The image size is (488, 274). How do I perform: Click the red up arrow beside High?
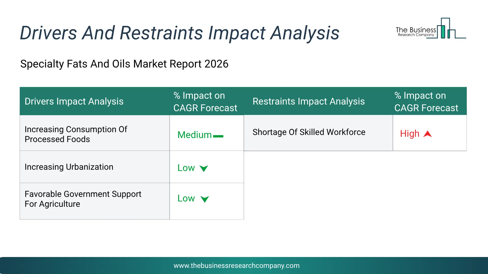pyautogui.click(x=428, y=134)
